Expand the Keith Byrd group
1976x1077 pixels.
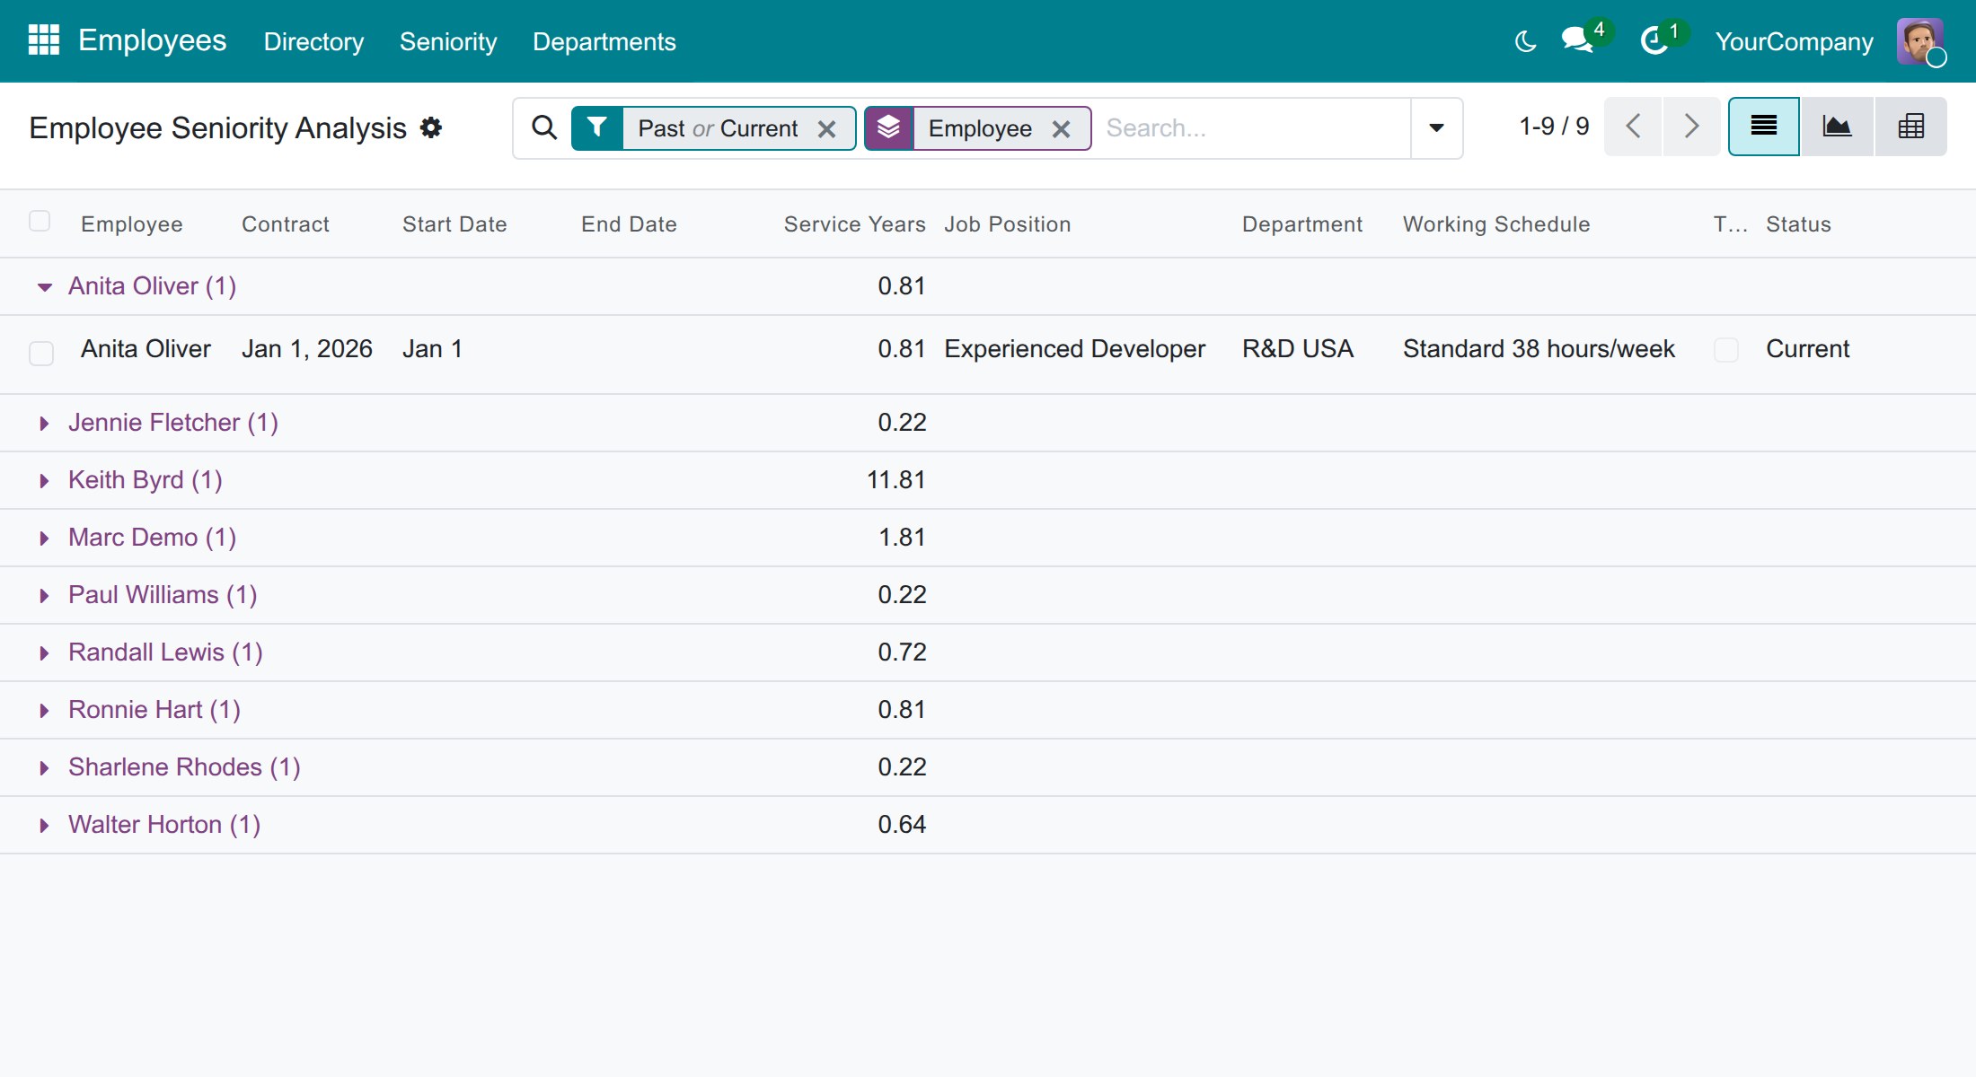click(x=44, y=481)
